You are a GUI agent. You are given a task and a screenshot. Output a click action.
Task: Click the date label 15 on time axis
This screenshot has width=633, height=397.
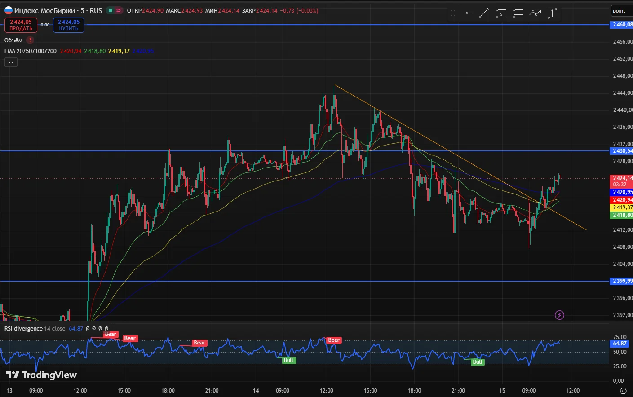pyautogui.click(x=502, y=390)
